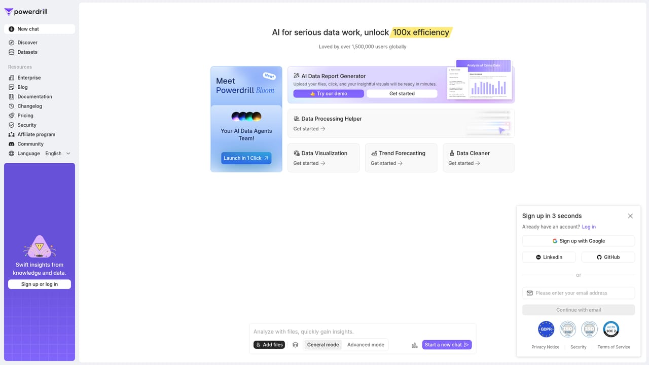649x365 pixels.
Task: Click the layers stack icon beside Add files
Action: (295, 345)
